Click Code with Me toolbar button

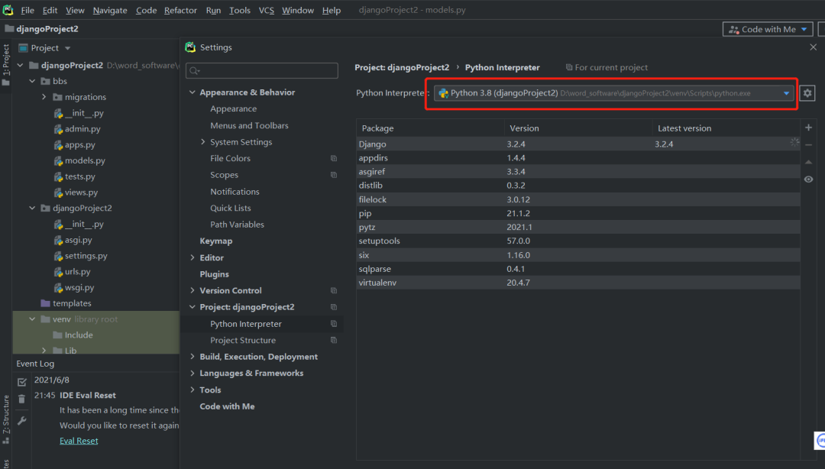[768, 30]
